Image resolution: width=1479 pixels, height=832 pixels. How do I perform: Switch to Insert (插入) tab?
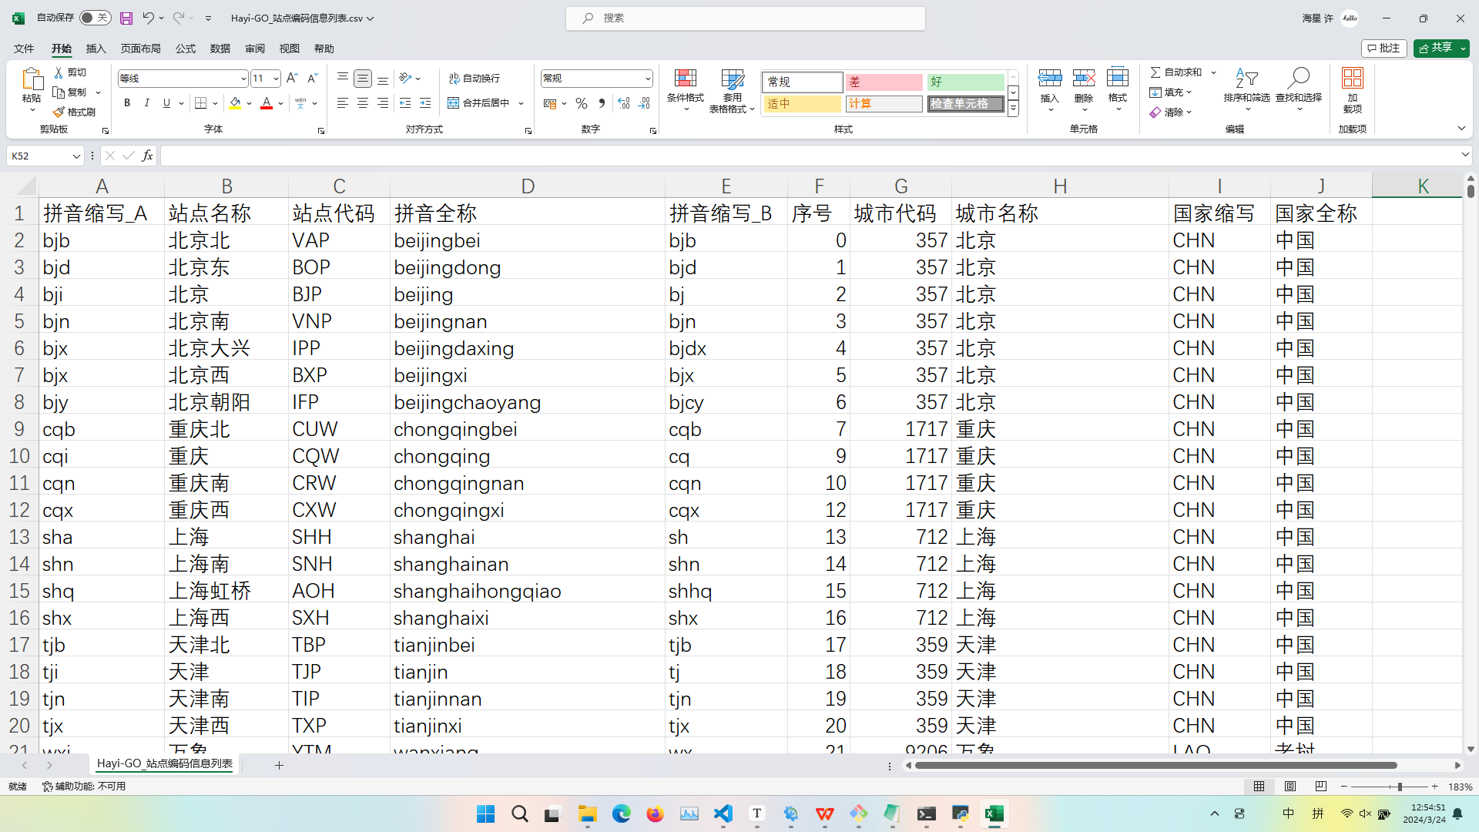click(x=96, y=49)
